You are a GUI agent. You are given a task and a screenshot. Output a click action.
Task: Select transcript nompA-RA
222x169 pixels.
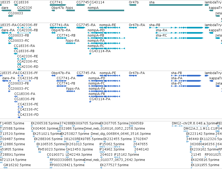point(104,43)
